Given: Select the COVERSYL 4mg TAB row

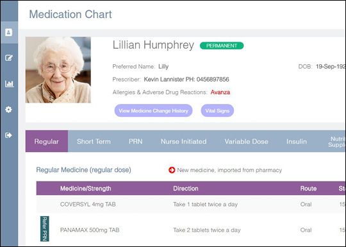Looking at the screenshot, I should pos(191,205).
